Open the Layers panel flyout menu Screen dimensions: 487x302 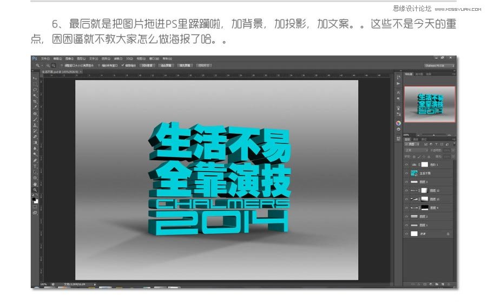tap(454, 140)
